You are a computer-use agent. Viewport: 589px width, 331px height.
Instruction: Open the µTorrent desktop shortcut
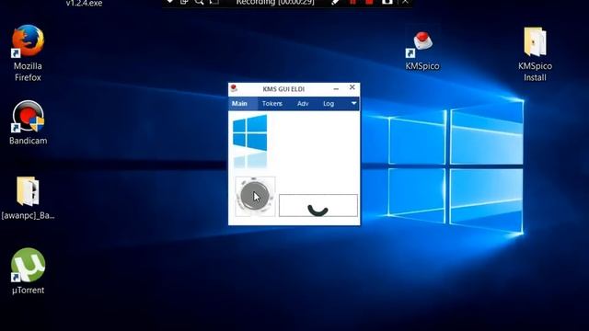click(x=28, y=271)
